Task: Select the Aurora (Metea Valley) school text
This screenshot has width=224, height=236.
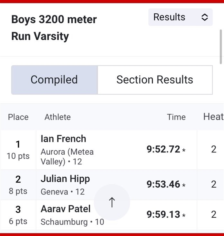Action: click(67, 157)
